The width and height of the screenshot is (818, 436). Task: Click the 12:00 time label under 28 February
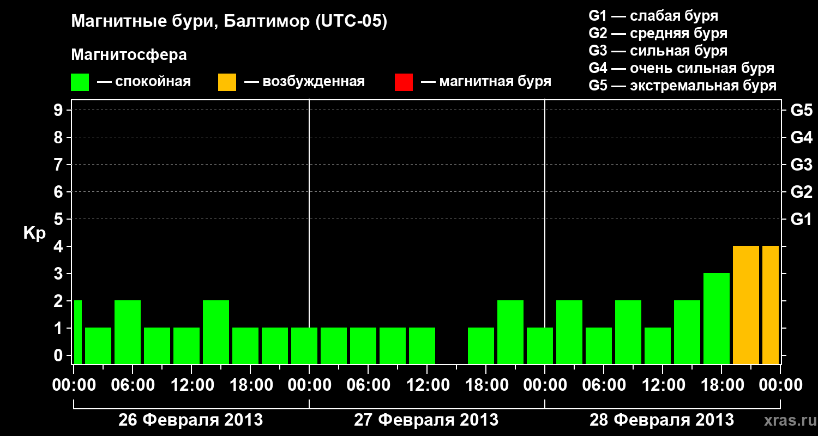[x=663, y=385]
